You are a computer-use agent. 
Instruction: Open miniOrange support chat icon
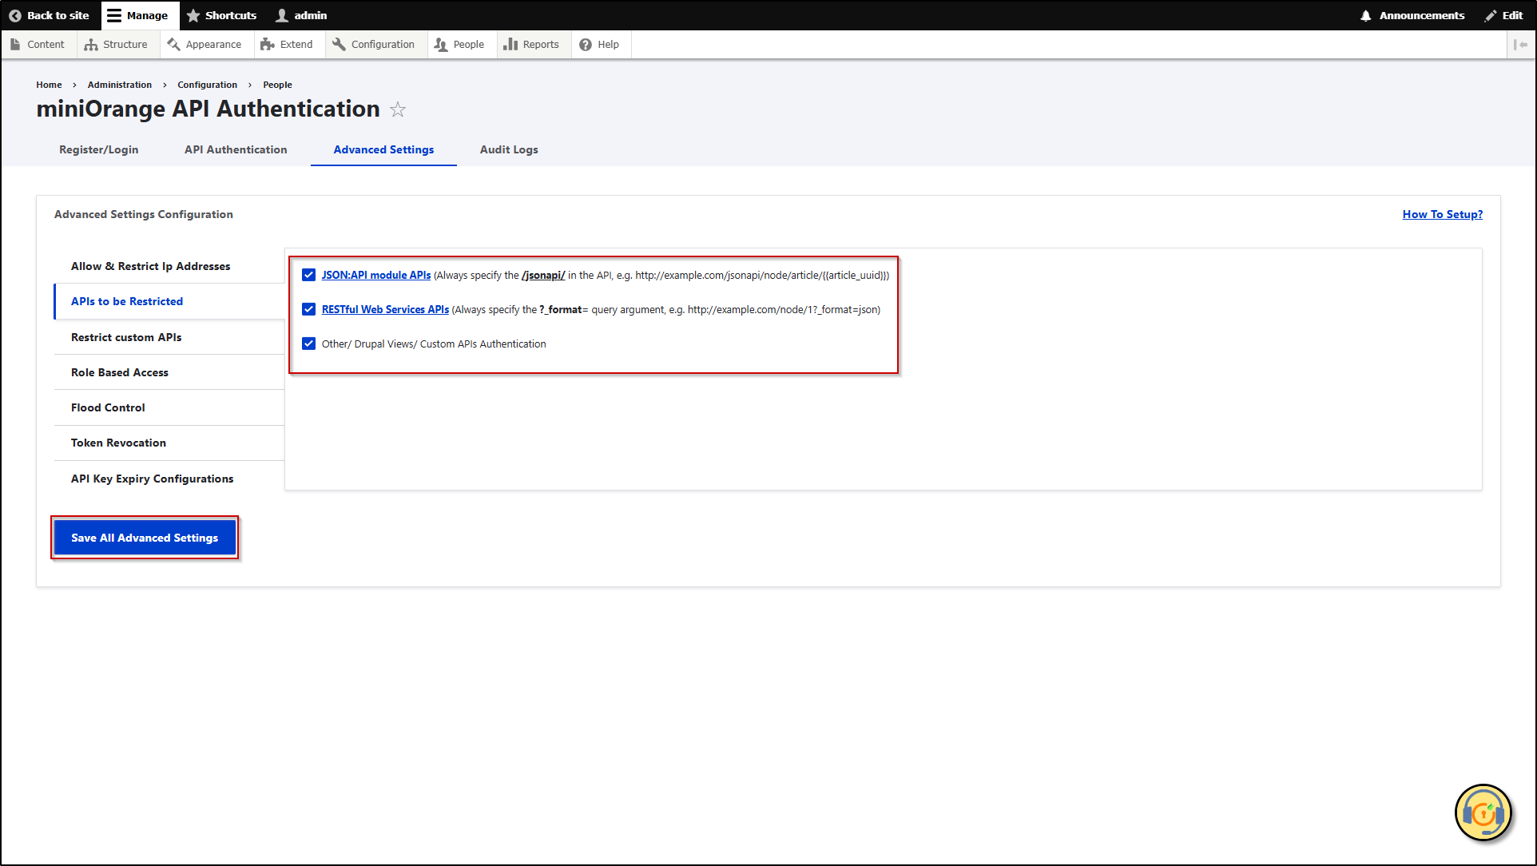click(x=1483, y=813)
